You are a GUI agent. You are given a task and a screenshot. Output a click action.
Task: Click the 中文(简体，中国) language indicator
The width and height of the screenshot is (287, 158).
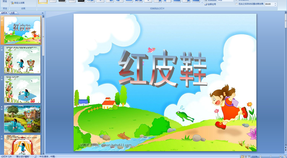(47, 157)
